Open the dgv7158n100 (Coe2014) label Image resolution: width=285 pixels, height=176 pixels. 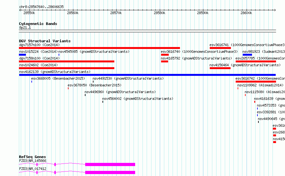pos(39,58)
